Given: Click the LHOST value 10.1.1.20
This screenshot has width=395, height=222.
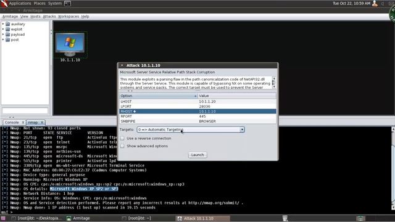Looking at the screenshot, I should (207, 101).
